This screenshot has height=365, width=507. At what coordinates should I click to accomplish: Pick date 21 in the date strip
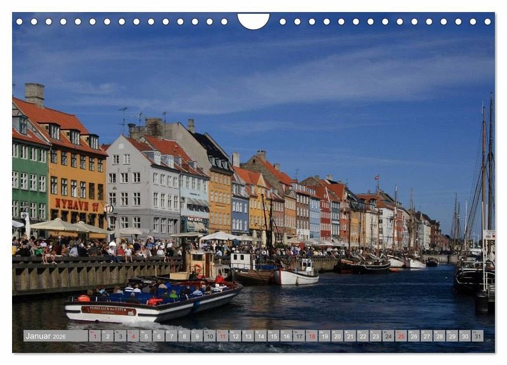(x=350, y=336)
